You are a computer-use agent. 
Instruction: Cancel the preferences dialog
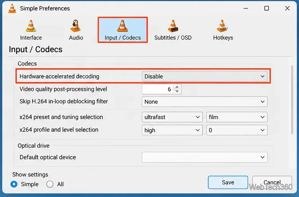pyautogui.click(x=272, y=182)
